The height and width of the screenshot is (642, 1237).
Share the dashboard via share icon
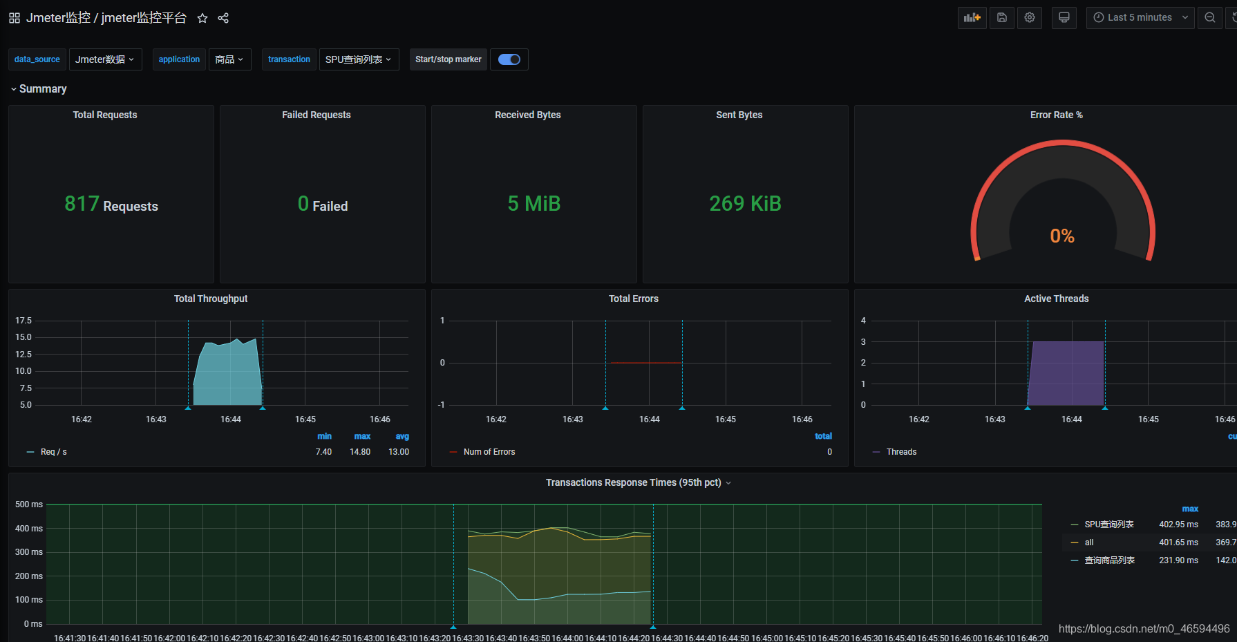pyautogui.click(x=223, y=18)
